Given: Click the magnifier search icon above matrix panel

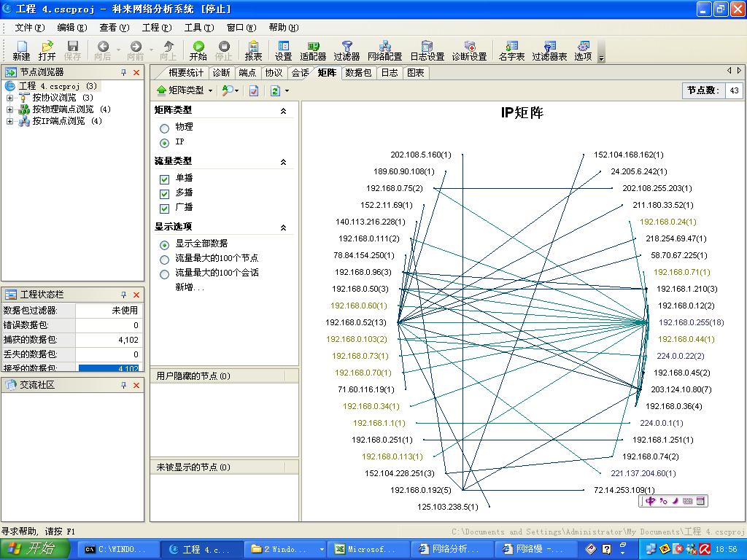Looking at the screenshot, I should (x=230, y=90).
